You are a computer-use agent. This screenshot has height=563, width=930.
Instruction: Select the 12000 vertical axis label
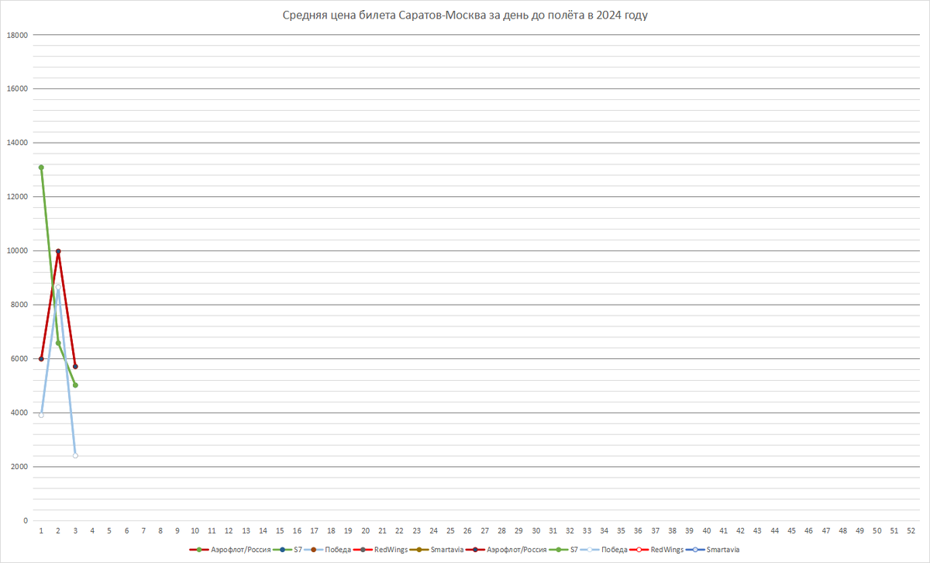(x=16, y=197)
